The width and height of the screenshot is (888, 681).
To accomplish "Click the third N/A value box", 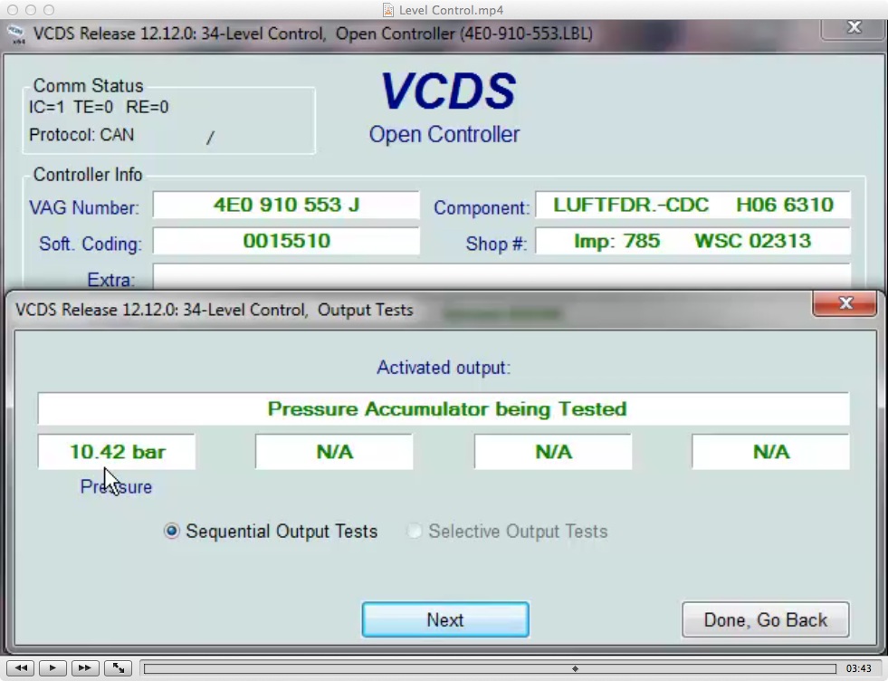I will [553, 452].
